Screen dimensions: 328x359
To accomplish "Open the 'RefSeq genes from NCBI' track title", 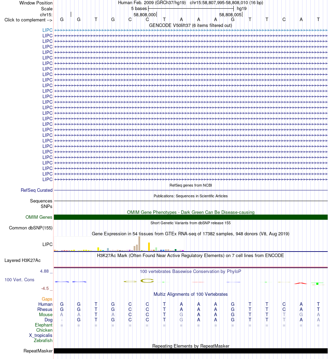I will (191, 185).
